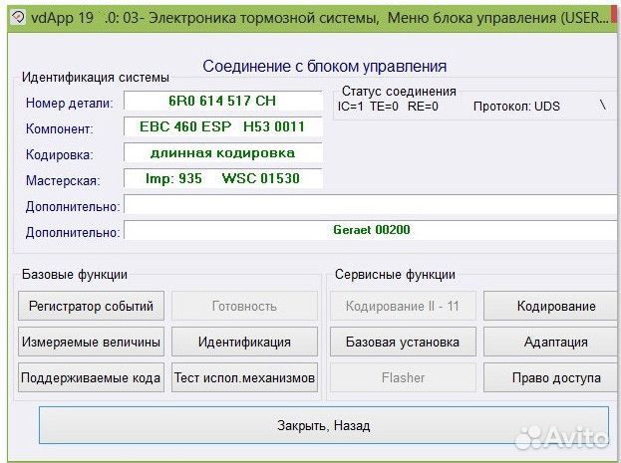Click the Базовые функции group title
Image resolution: width=621 pixels, height=463 pixels.
tap(75, 274)
